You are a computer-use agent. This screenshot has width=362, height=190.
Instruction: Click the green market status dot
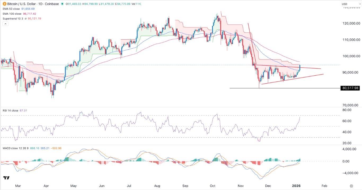coord(62,4)
